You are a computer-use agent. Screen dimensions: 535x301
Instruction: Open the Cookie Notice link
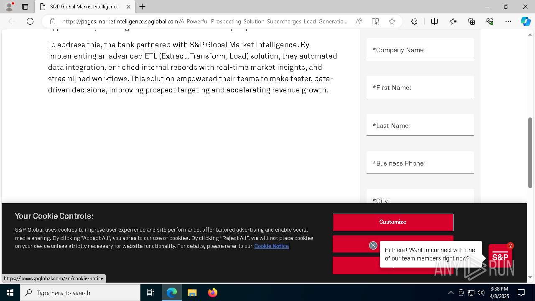pyautogui.click(x=272, y=246)
